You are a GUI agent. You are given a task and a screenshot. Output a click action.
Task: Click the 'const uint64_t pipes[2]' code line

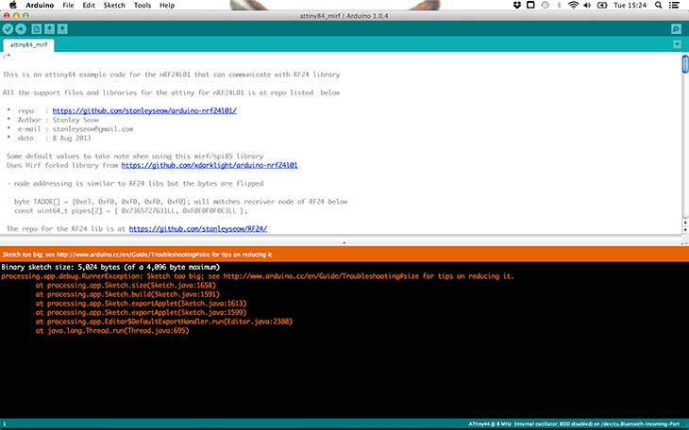(x=130, y=211)
